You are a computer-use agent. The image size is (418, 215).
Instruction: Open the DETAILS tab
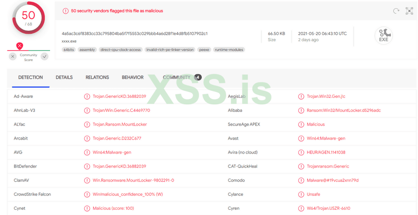(64, 77)
